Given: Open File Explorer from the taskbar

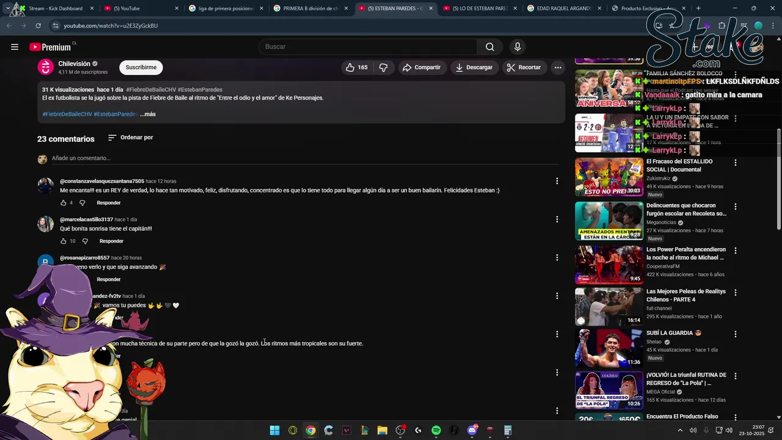Looking at the screenshot, I should (x=382, y=430).
